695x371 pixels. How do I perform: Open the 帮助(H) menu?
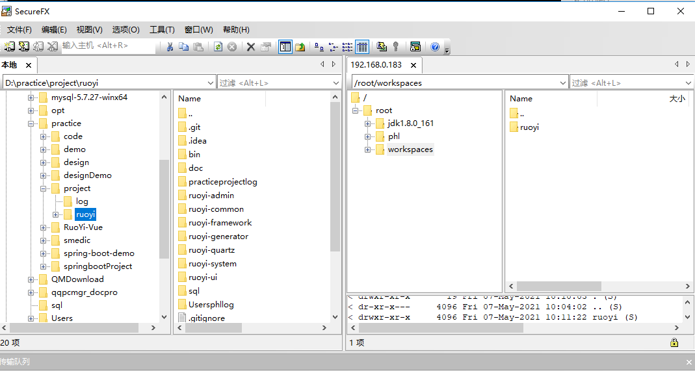tap(236, 30)
